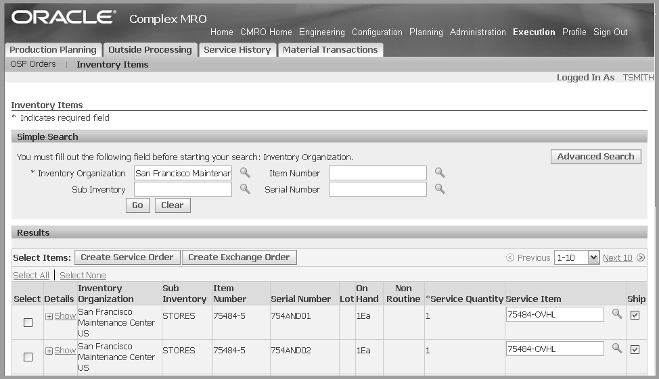The image size is (659, 379).
Task: Select the row checkbox for 754AND02
Action: 28,357
